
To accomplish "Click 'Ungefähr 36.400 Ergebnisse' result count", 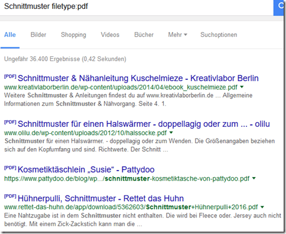I will [42, 59].
